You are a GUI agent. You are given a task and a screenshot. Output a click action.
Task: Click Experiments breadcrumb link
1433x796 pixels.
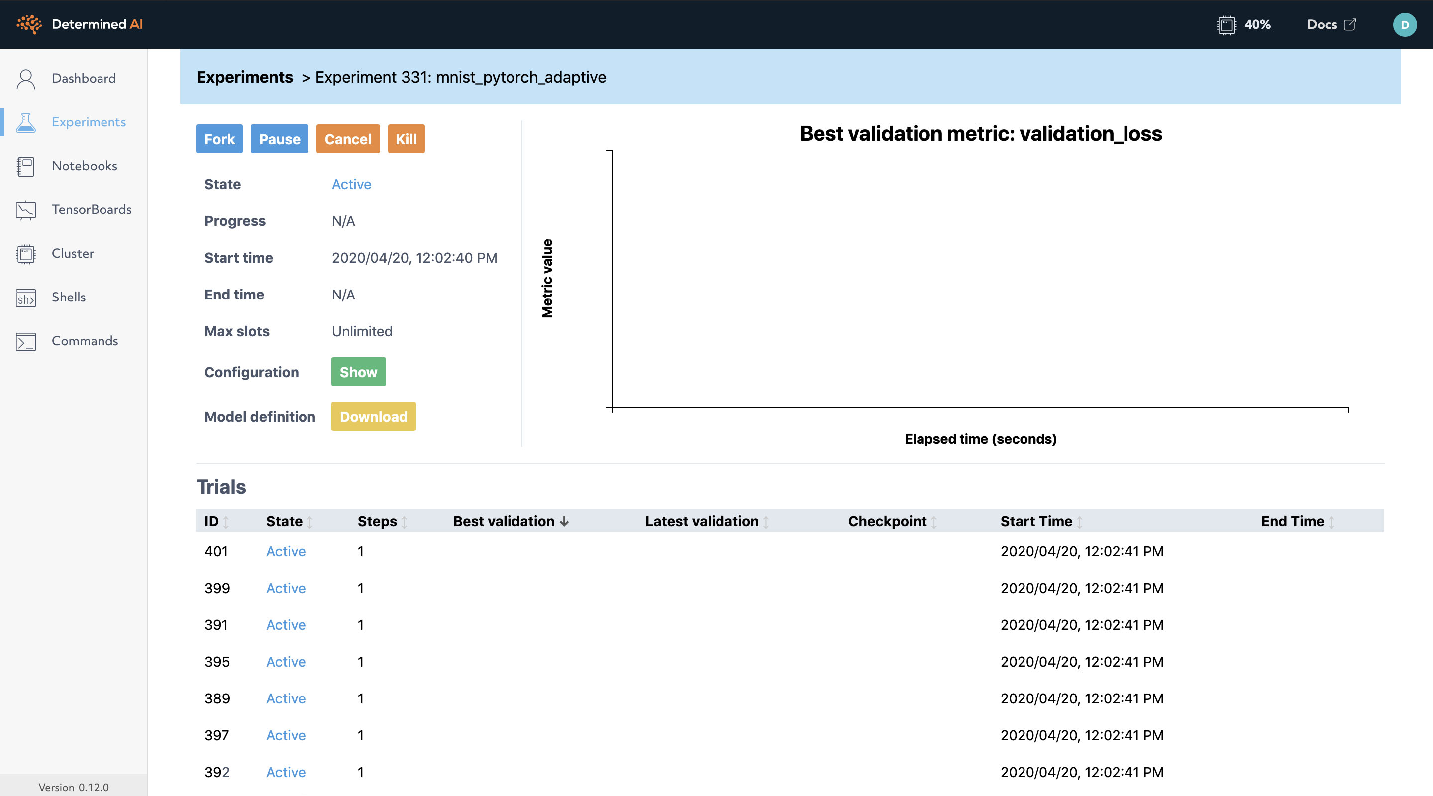(245, 77)
